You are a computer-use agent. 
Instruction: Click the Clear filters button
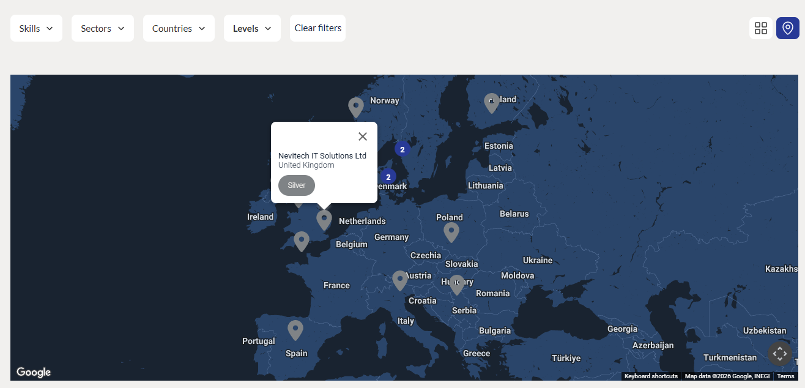tap(317, 28)
